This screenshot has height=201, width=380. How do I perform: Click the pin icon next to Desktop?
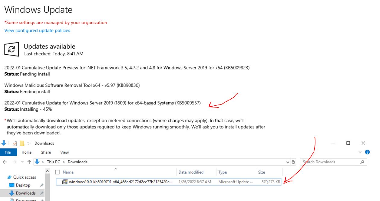click(x=42, y=185)
